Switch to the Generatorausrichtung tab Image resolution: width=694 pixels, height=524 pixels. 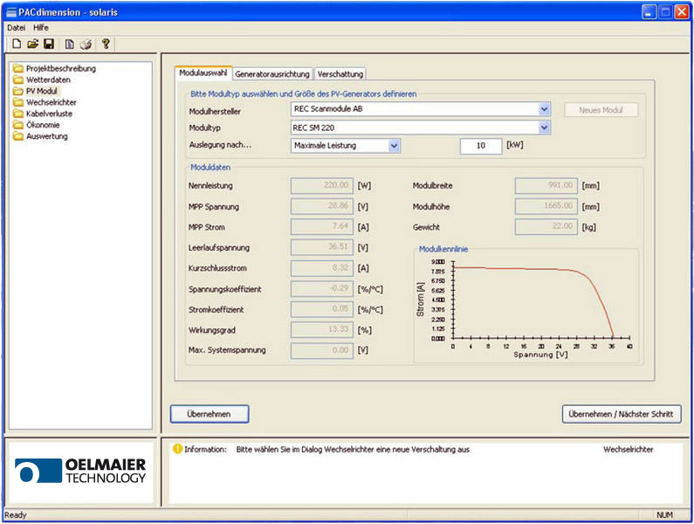coord(272,74)
